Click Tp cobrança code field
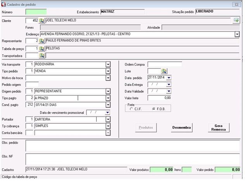 tap(29, 126)
